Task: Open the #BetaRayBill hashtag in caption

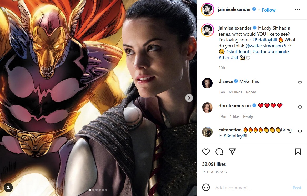Action: (264, 40)
